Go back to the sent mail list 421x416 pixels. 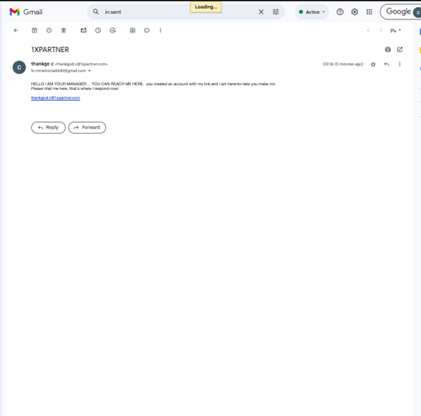point(16,30)
